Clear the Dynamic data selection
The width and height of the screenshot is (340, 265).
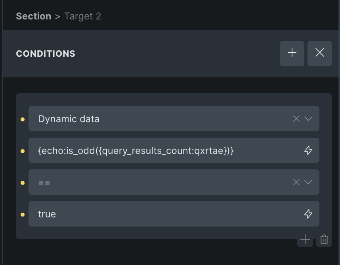(296, 119)
